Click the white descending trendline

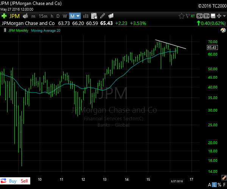coord(171,44)
